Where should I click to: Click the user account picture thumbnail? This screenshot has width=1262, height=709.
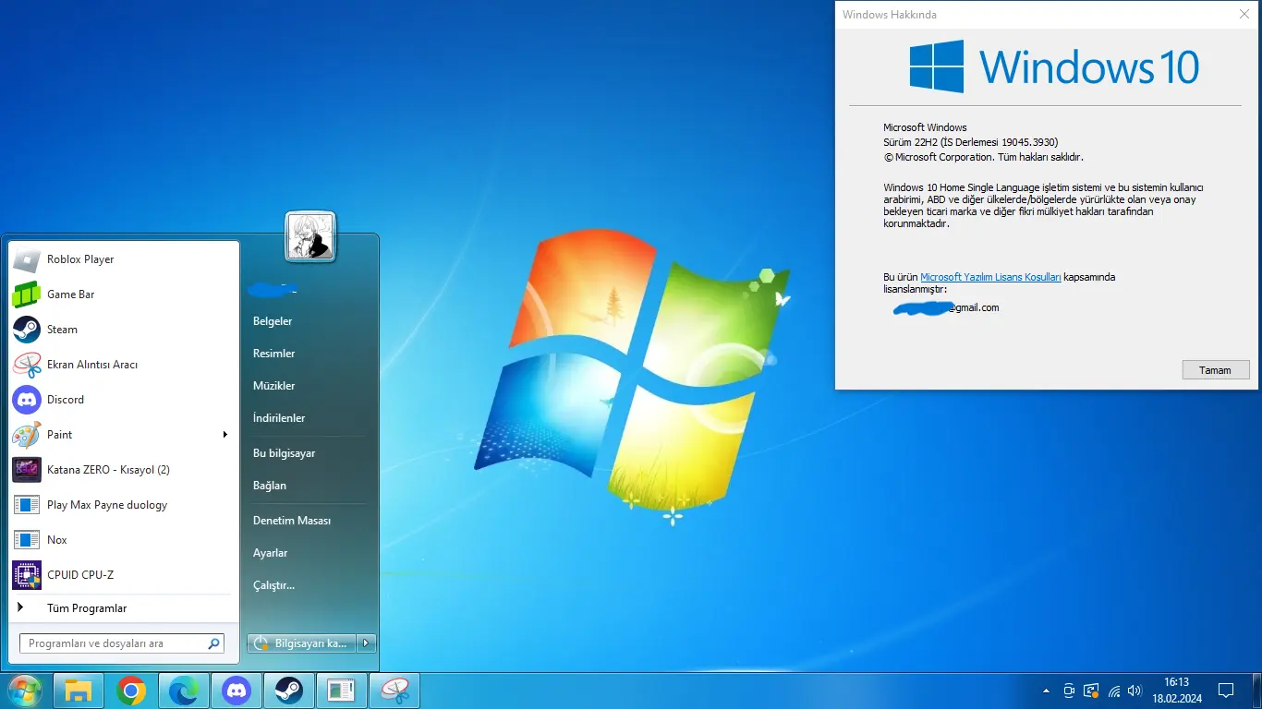click(310, 236)
